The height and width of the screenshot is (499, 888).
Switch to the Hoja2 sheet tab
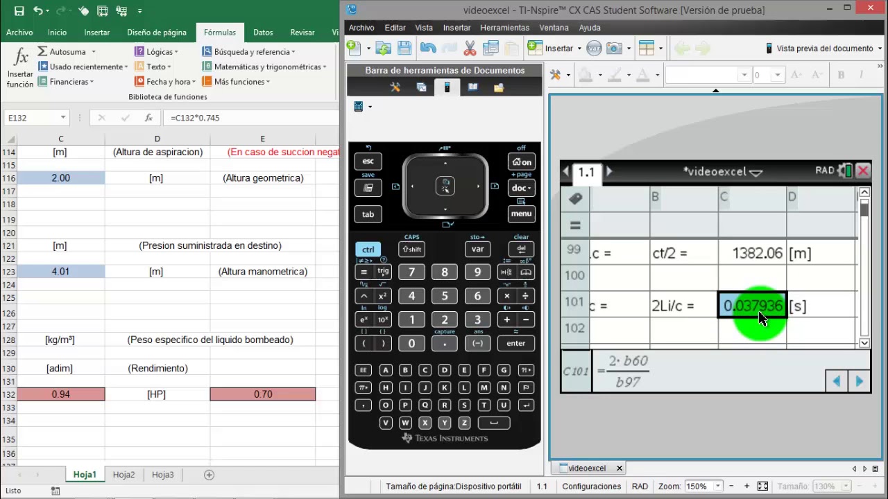[x=124, y=475]
